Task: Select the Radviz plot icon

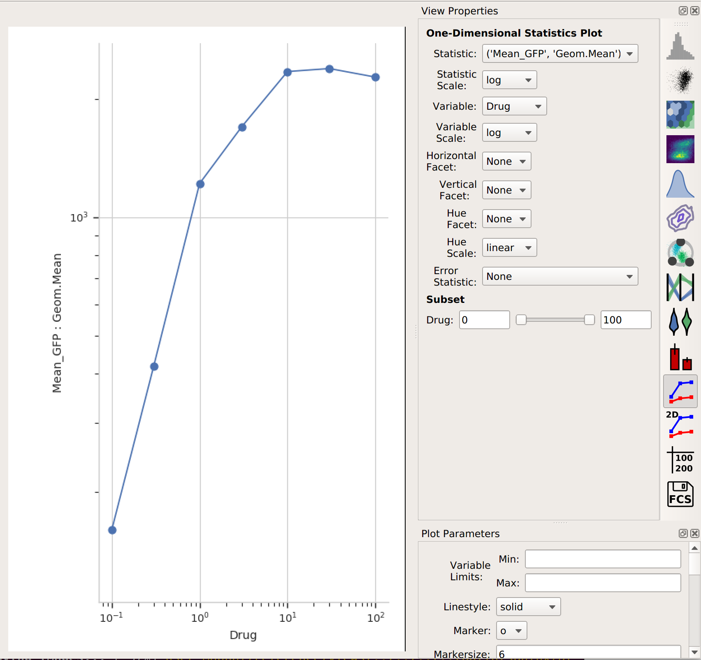Action: click(x=680, y=253)
